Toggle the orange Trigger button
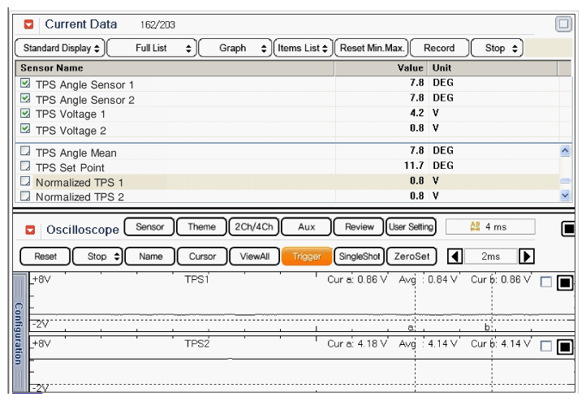 [306, 257]
